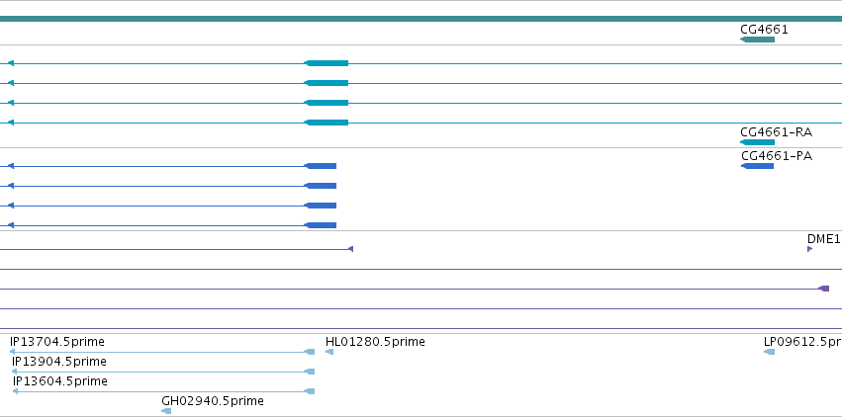
Task: Select the CG4661-PA blue CDS block
Action: tap(757, 166)
